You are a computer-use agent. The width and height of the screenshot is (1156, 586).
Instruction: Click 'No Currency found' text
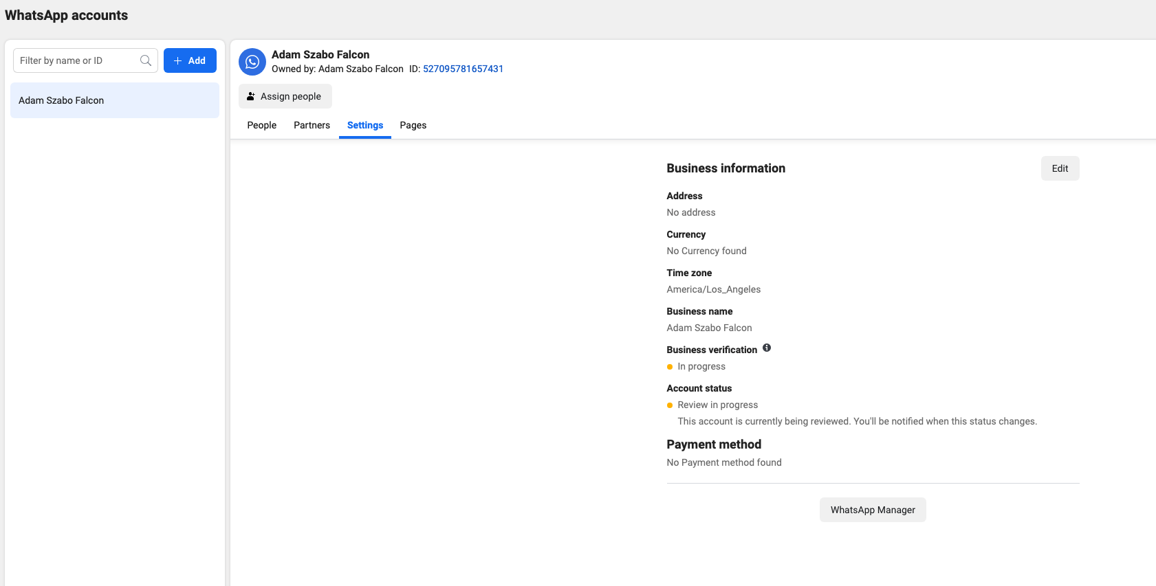(706, 251)
